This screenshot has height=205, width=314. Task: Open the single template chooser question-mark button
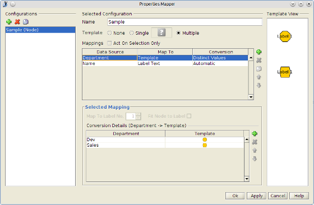(161, 32)
